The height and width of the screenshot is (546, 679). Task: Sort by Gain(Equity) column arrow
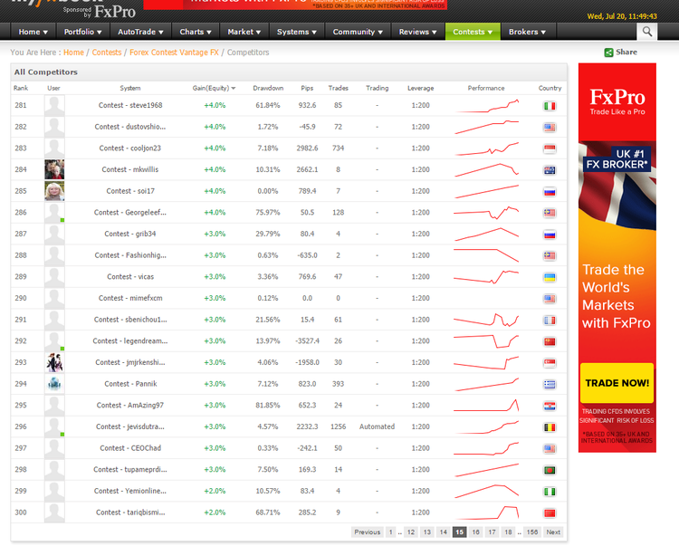click(x=234, y=89)
